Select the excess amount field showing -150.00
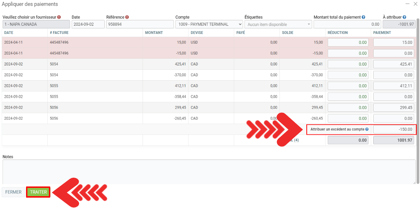Viewport: 420px width, 208px height. click(x=393, y=130)
